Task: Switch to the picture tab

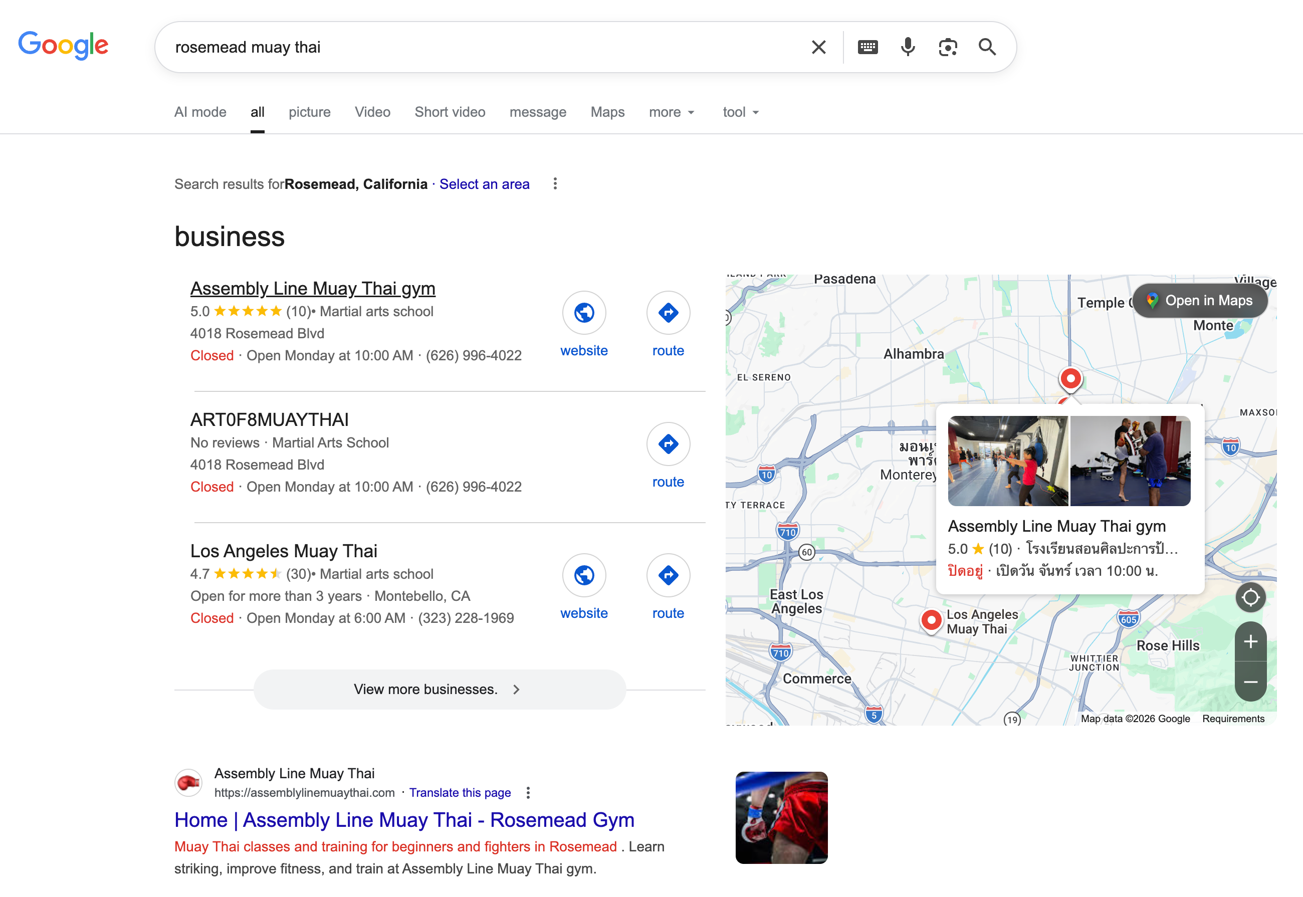Action: (x=309, y=112)
